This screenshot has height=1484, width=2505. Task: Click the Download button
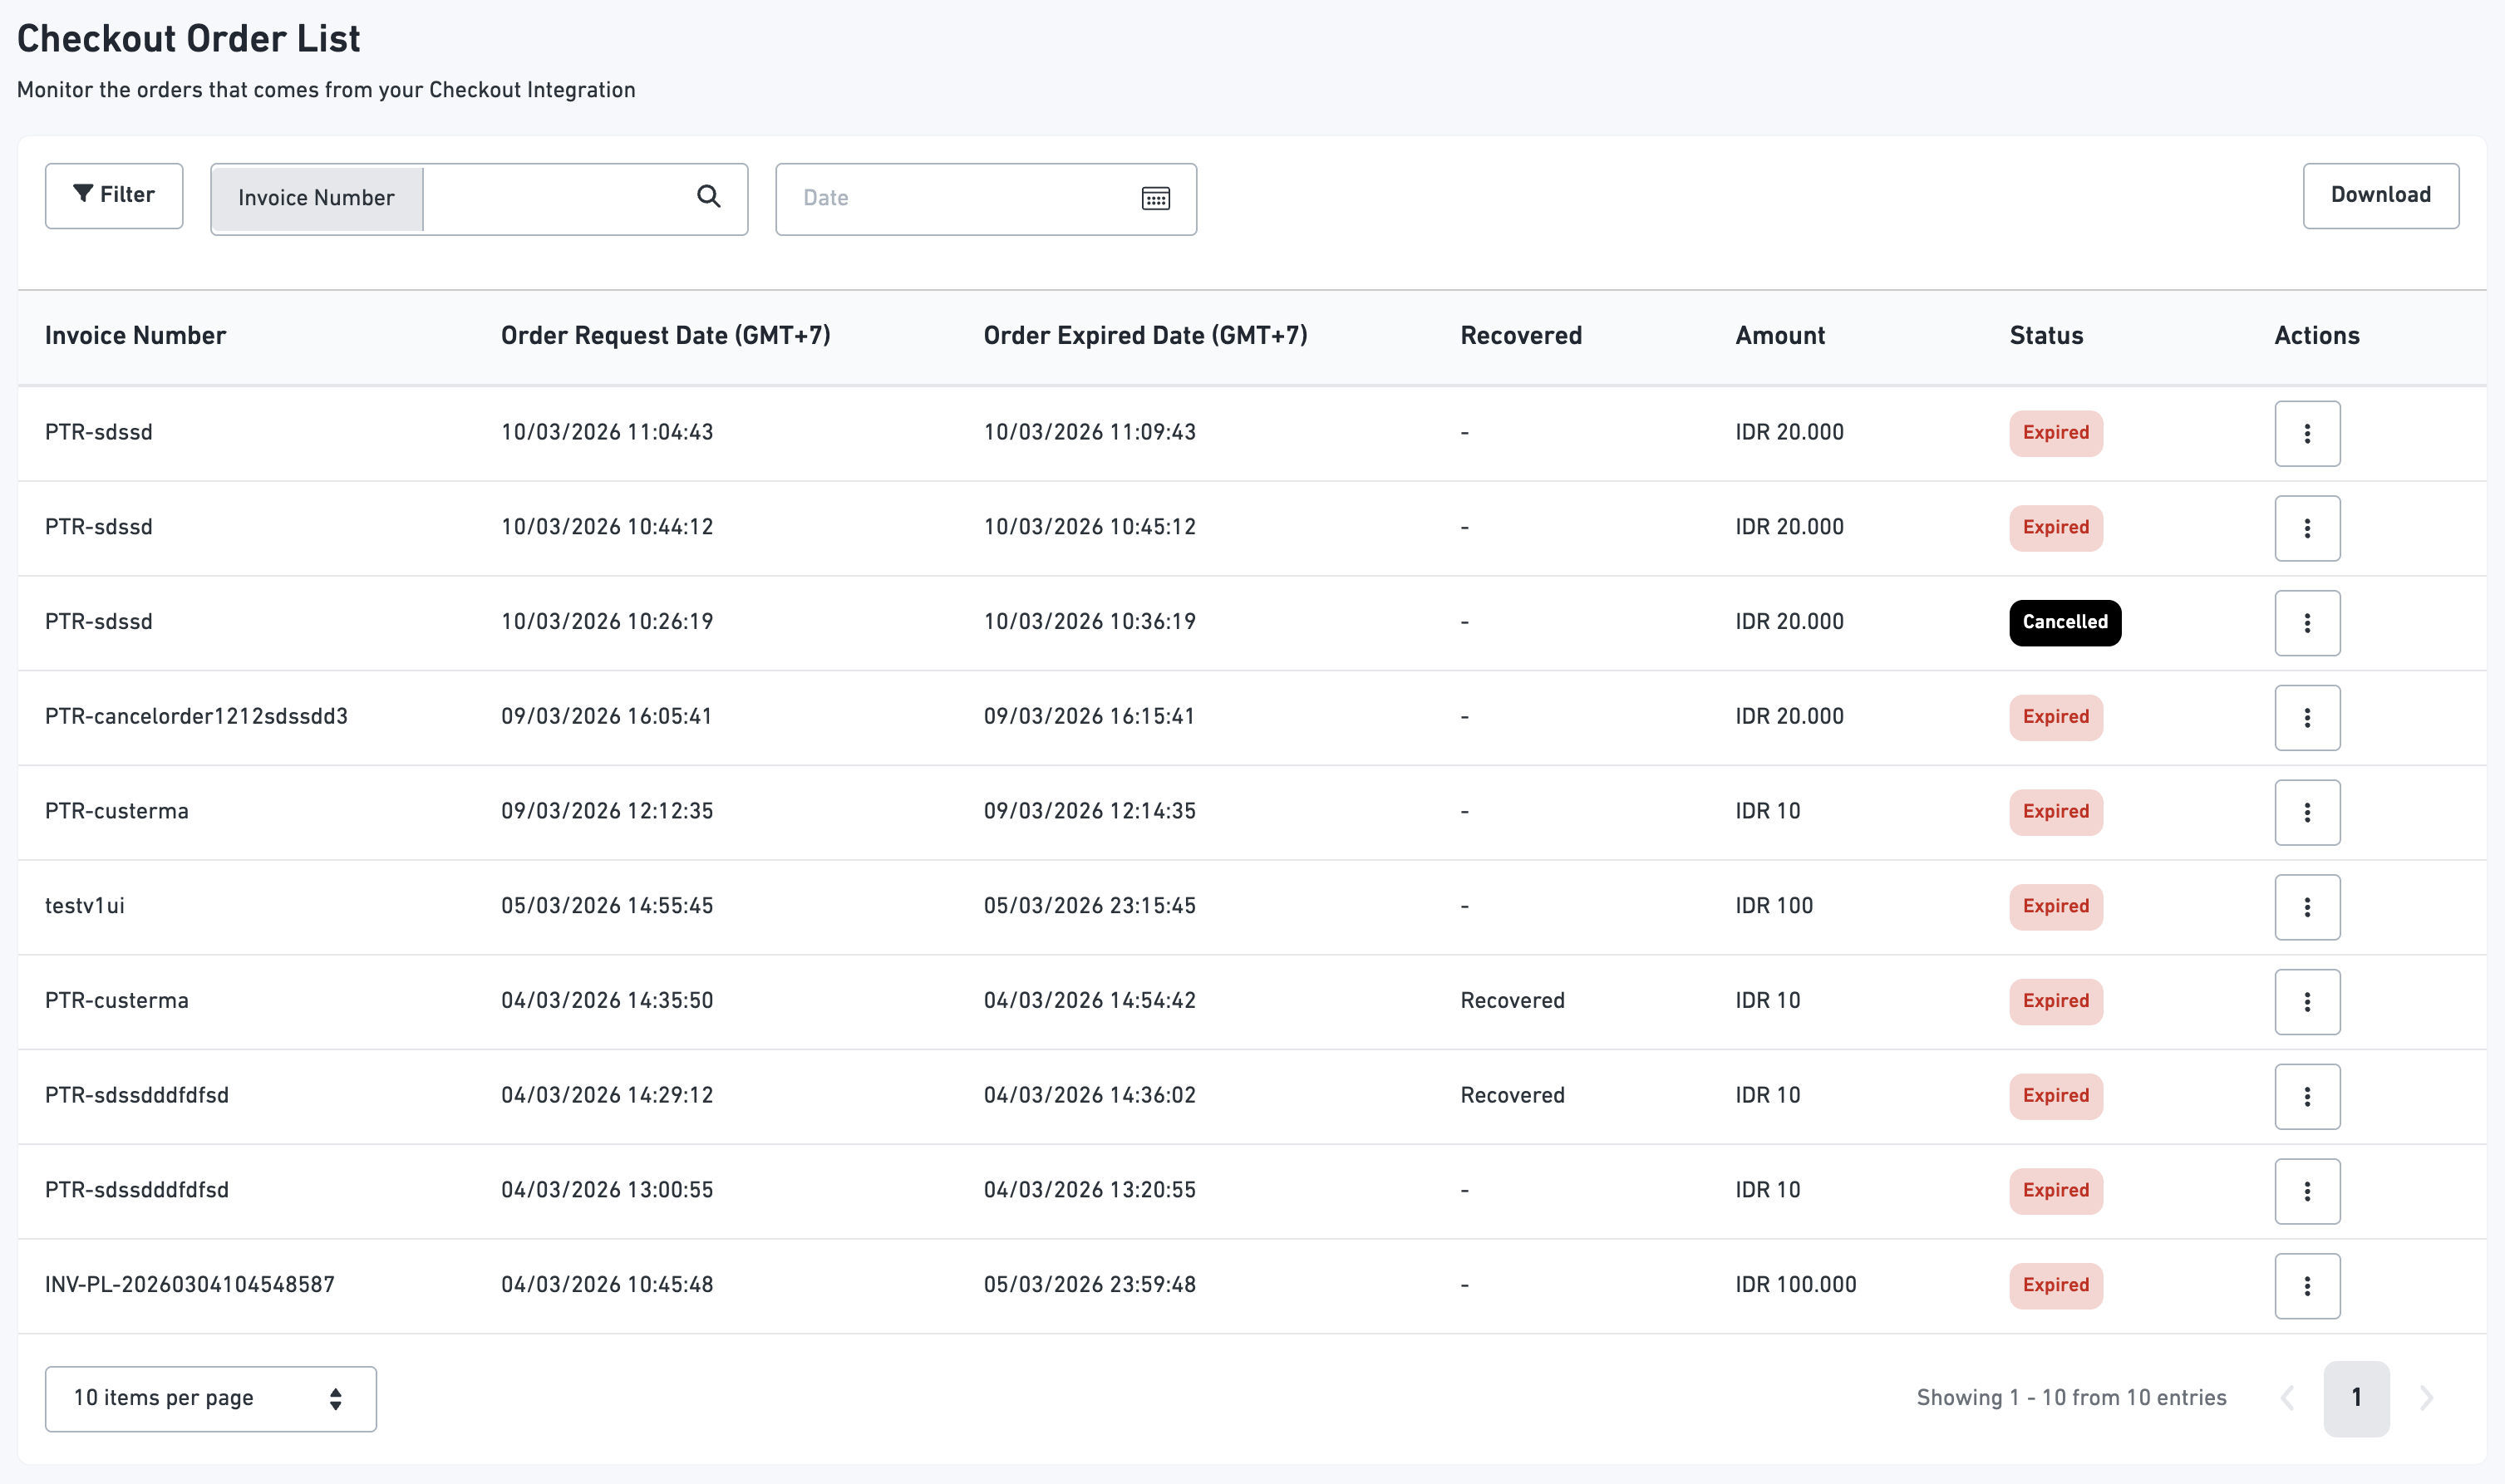click(x=2379, y=195)
